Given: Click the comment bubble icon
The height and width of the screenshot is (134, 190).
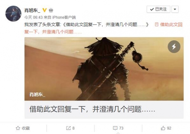Looking at the screenshot, I should pyautogui.click(x=115, y=128).
